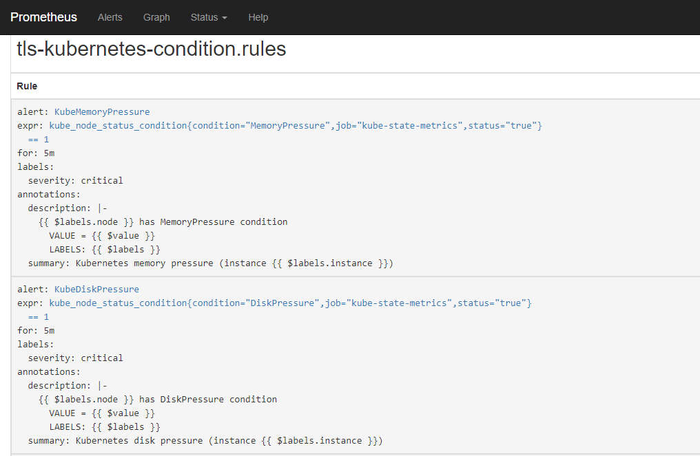Click the "has DiskPressure condition" description line
Viewport: 700px width, 456px height.
point(158,399)
